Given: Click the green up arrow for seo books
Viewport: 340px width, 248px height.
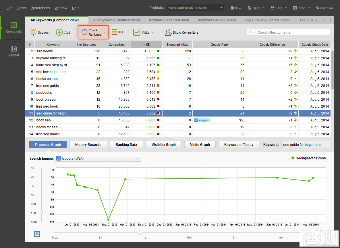Looking at the screenshot, I should (295, 51).
